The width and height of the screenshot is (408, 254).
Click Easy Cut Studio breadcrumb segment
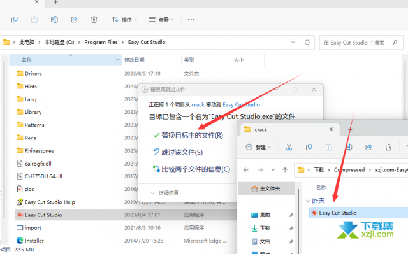(x=147, y=42)
